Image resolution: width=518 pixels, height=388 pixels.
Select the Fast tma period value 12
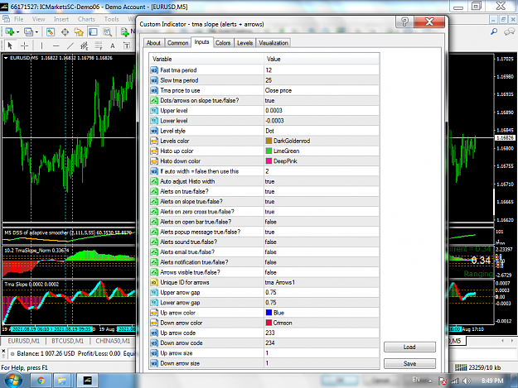[321, 69]
